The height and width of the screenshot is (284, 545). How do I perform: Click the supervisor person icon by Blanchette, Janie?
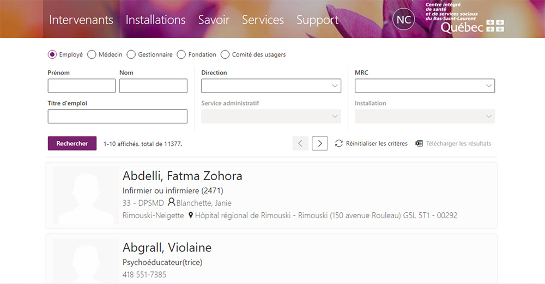(172, 202)
